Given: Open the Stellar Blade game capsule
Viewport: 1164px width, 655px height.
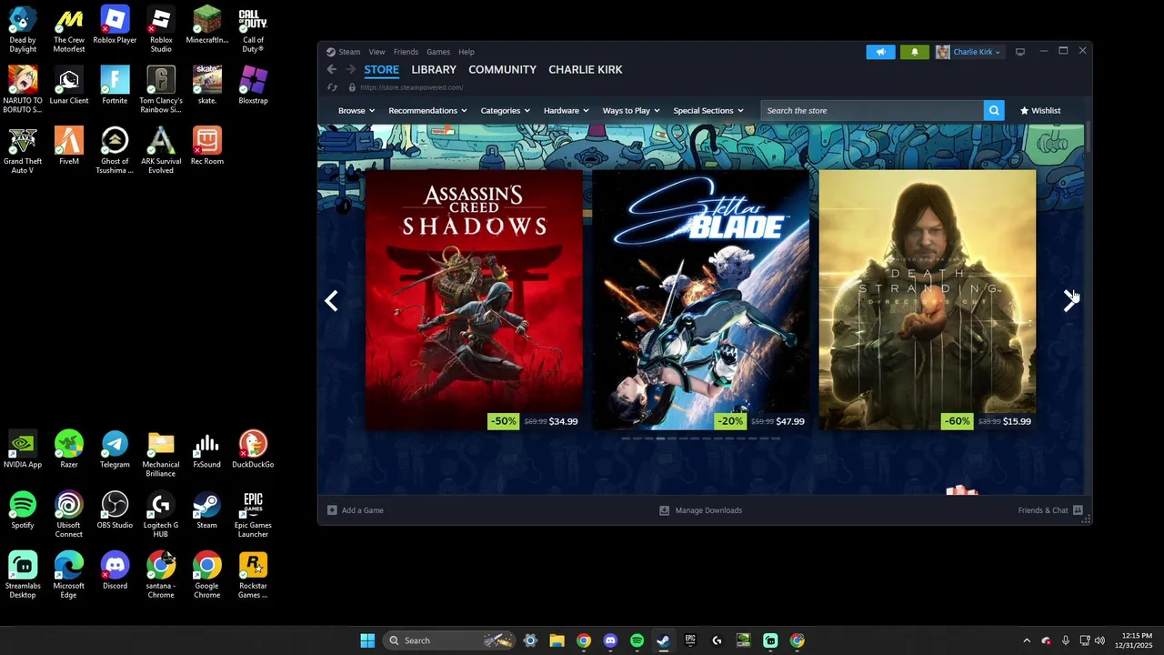Looking at the screenshot, I should pos(700,299).
